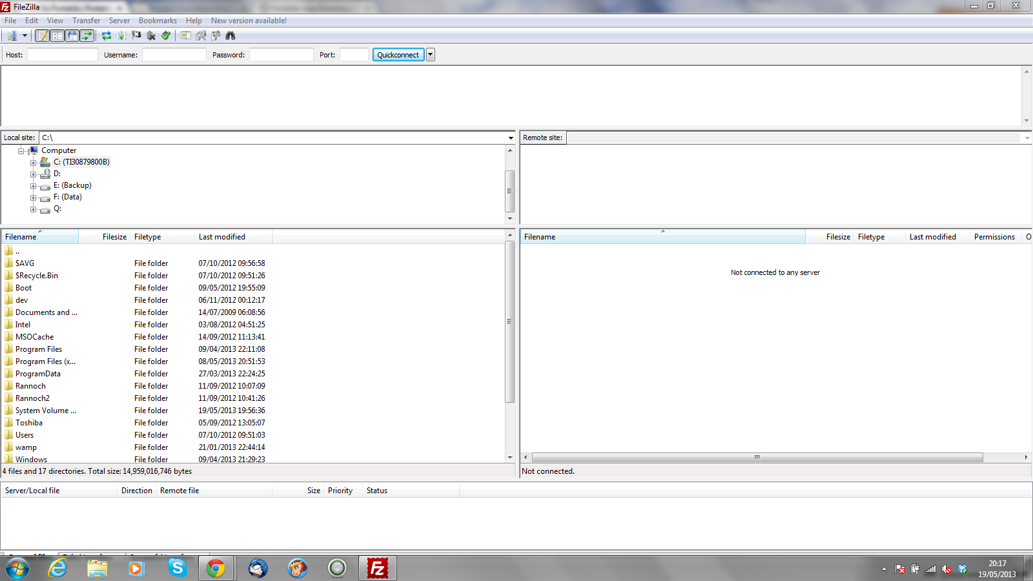1033x581 pixels.
Task: Select the Toshiba folder
Action: point(29,423)
